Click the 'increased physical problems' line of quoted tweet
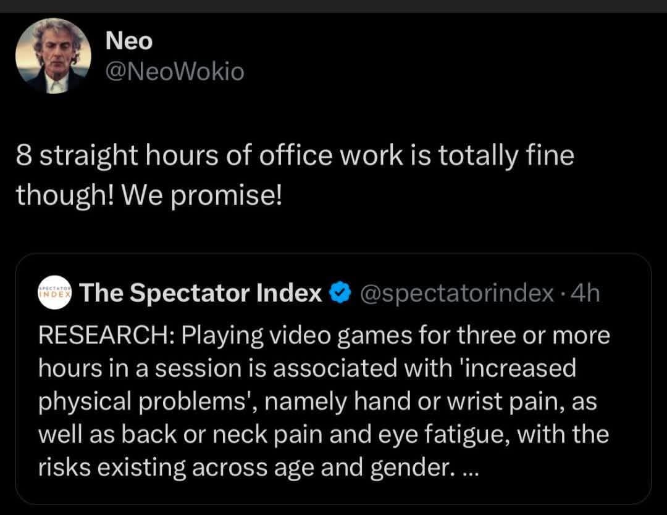The height and width of the screenshot is (515, 667). click(307, 368)
